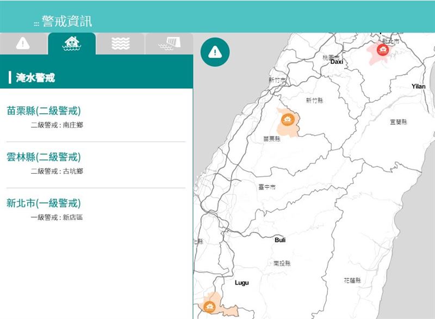Click the 一級警戒 : 新店區 entry
435x319 pixels.
click(x=58, y=218)
